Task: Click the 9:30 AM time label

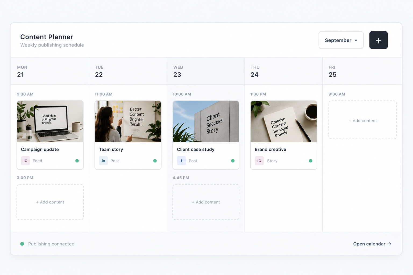Action: [x=25, y=94]
